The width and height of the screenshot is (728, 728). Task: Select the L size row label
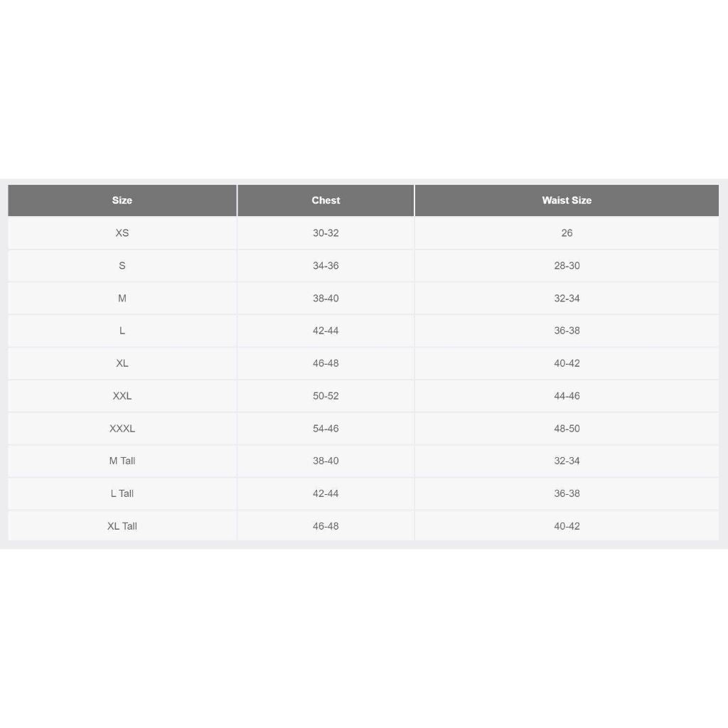(x=122, y=331)
